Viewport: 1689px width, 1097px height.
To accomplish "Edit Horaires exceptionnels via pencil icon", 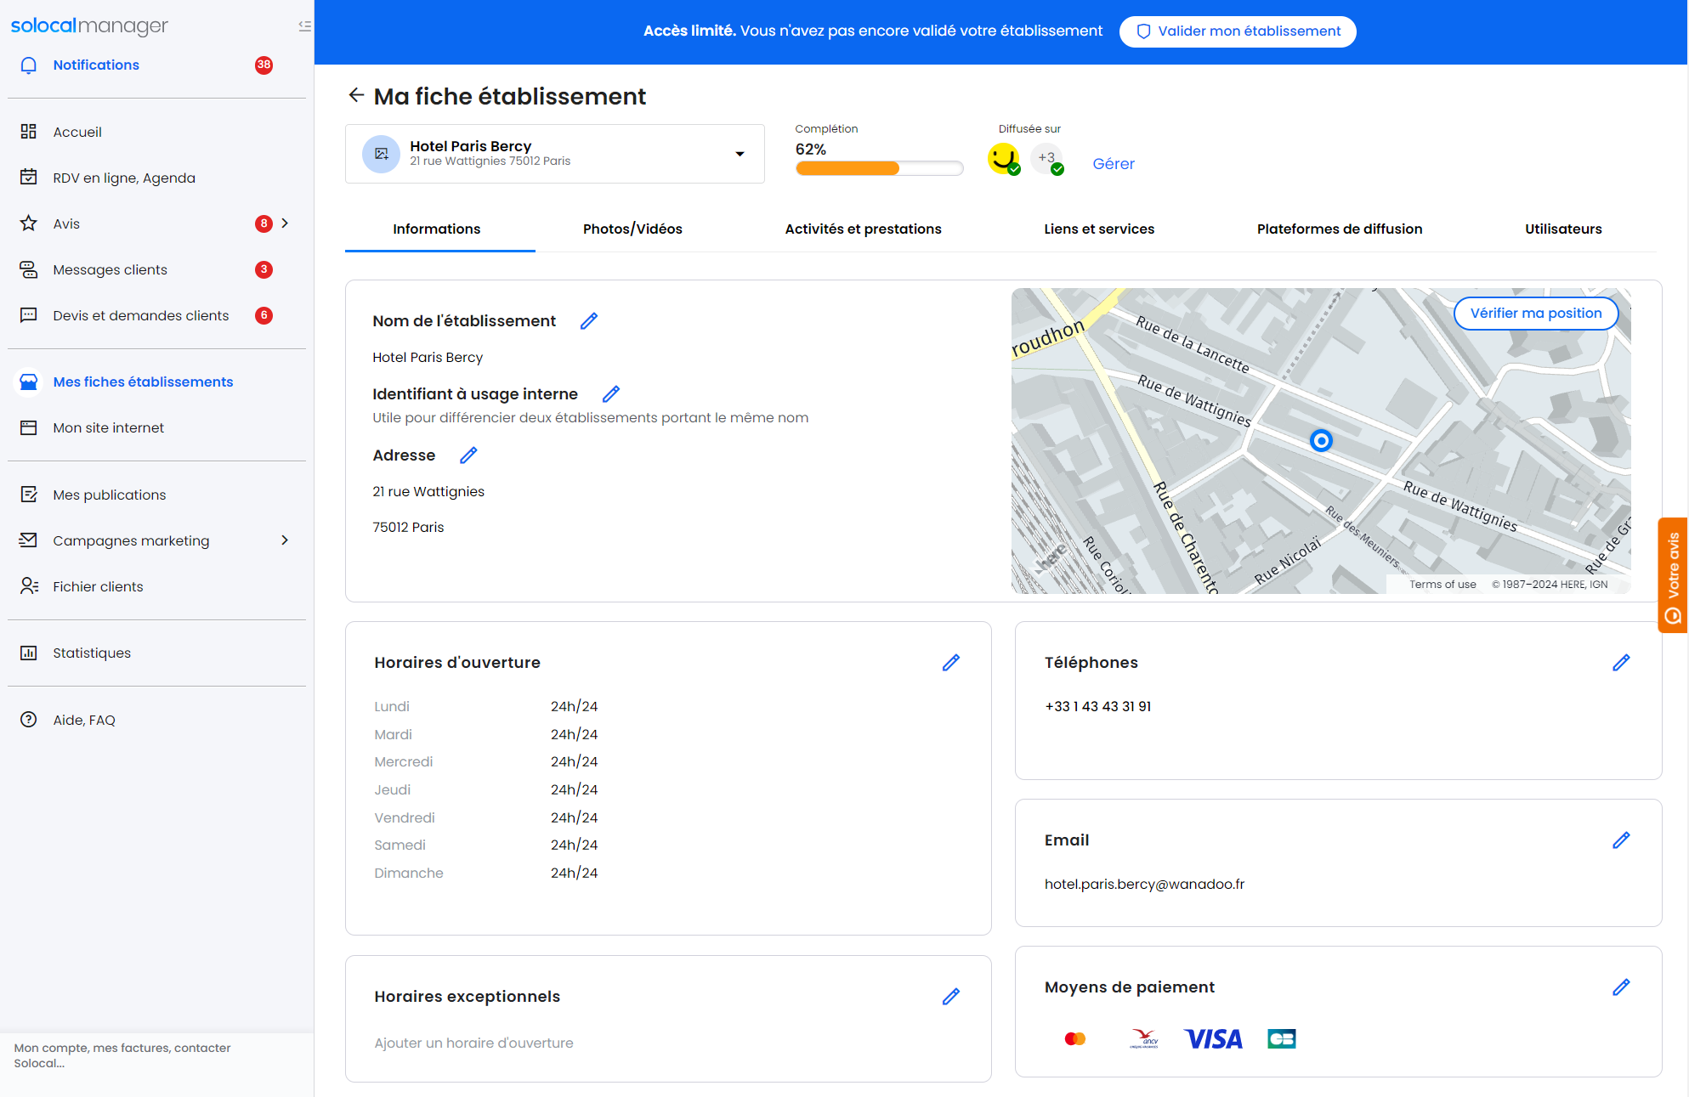I will pyautogui.click(x=950, y=997).
